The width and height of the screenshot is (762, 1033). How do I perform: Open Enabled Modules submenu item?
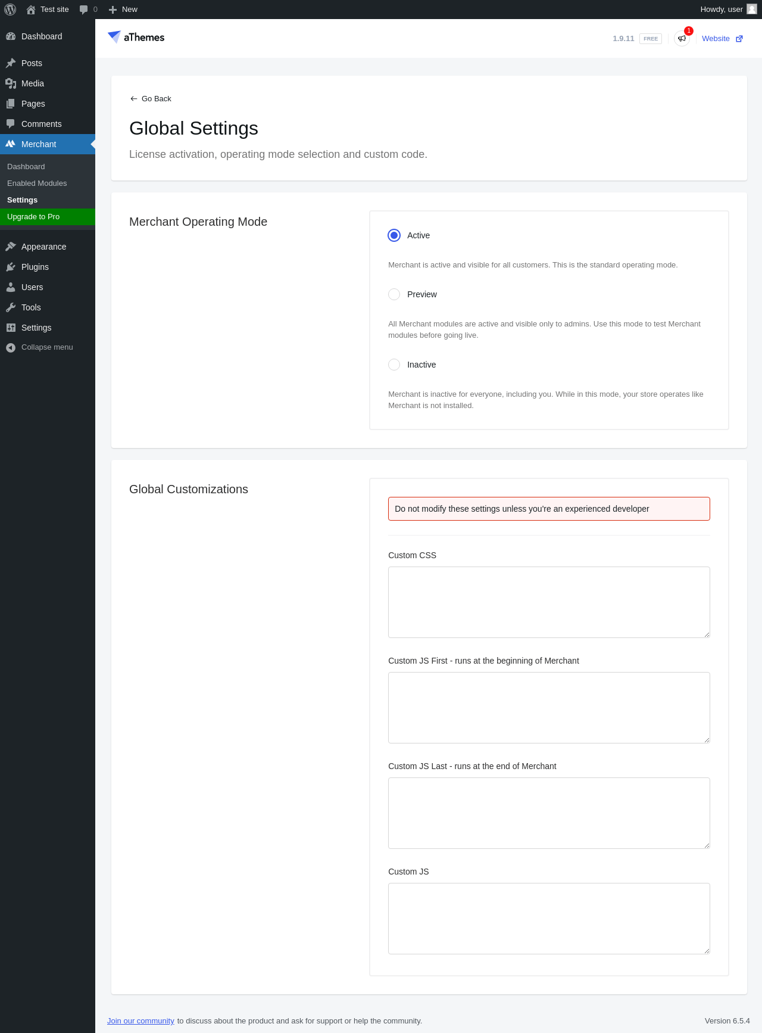coord(37,183)
